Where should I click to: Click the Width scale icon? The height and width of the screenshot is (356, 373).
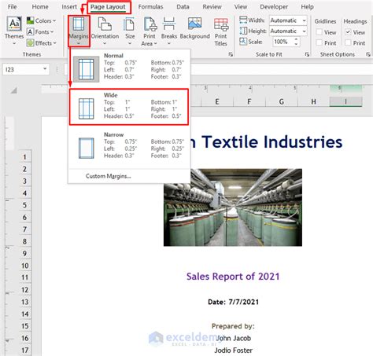(x=243, y=20)
